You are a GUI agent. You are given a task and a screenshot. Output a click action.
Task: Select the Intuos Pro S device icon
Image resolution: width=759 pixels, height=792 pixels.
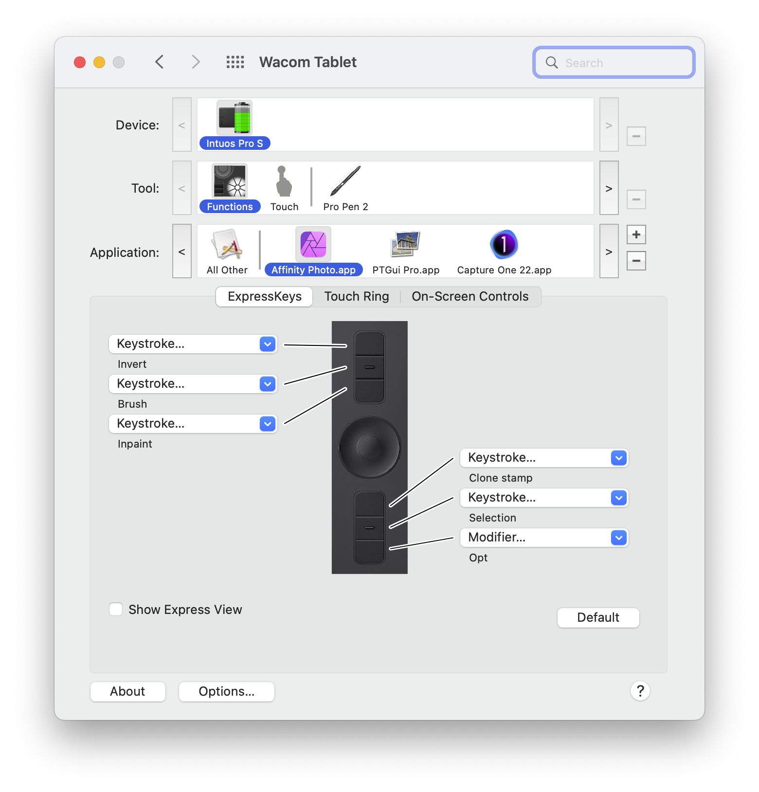(x=235, y=118)
